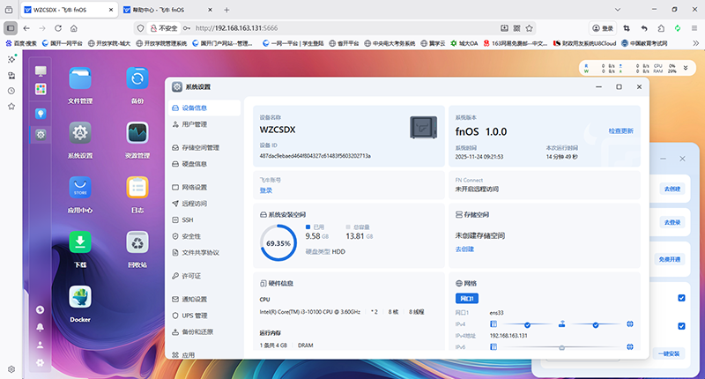Click 登录 link under 飞牛账号
The height and width of the screenshot is (379, 705).
click(266, 190)
